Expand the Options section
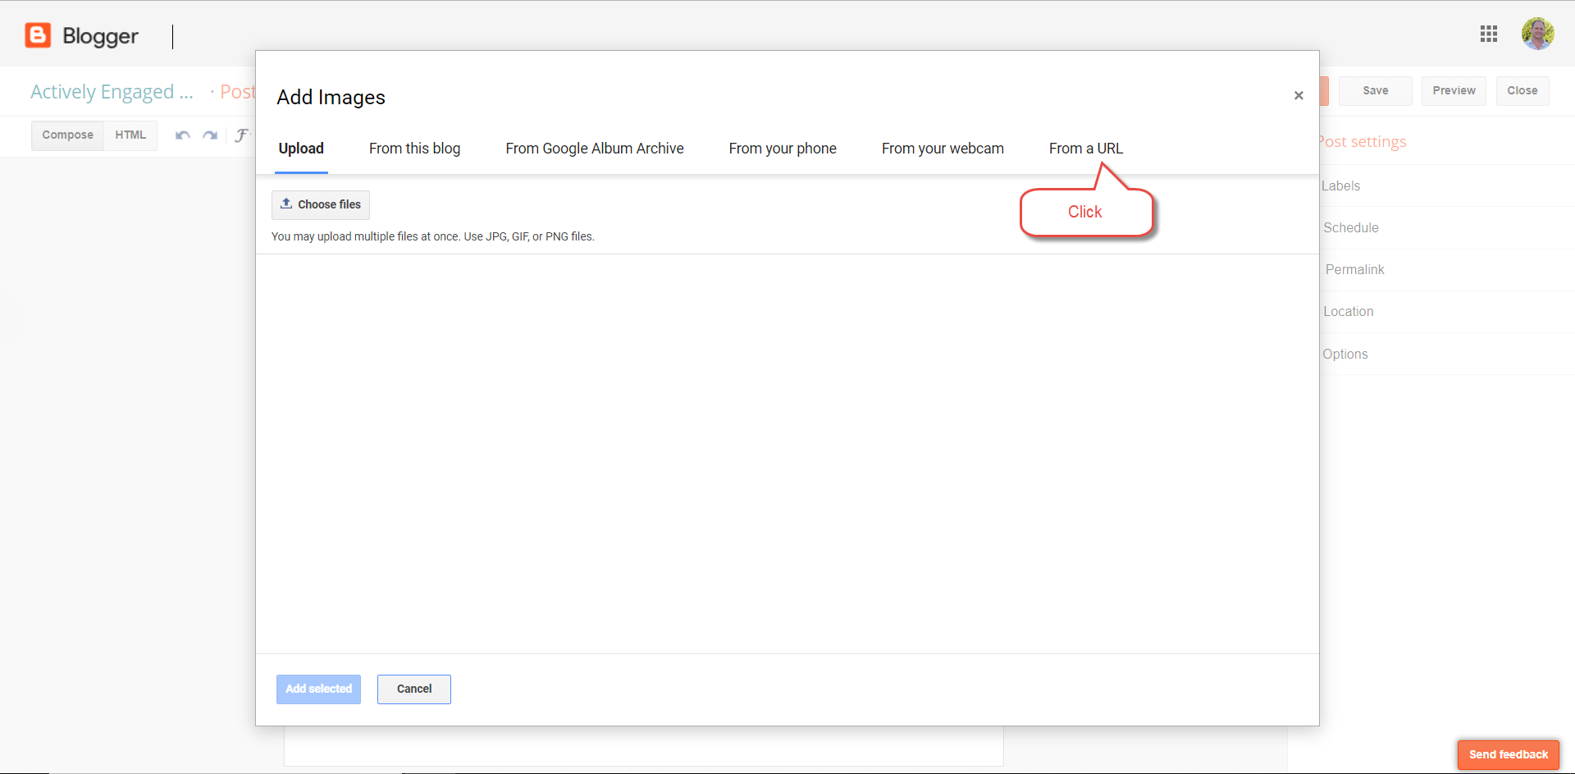This screenshot has height=774, width=1575. pos(1345,354)
